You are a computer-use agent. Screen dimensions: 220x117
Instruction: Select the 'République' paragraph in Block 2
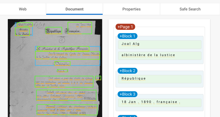click(160, 79)
